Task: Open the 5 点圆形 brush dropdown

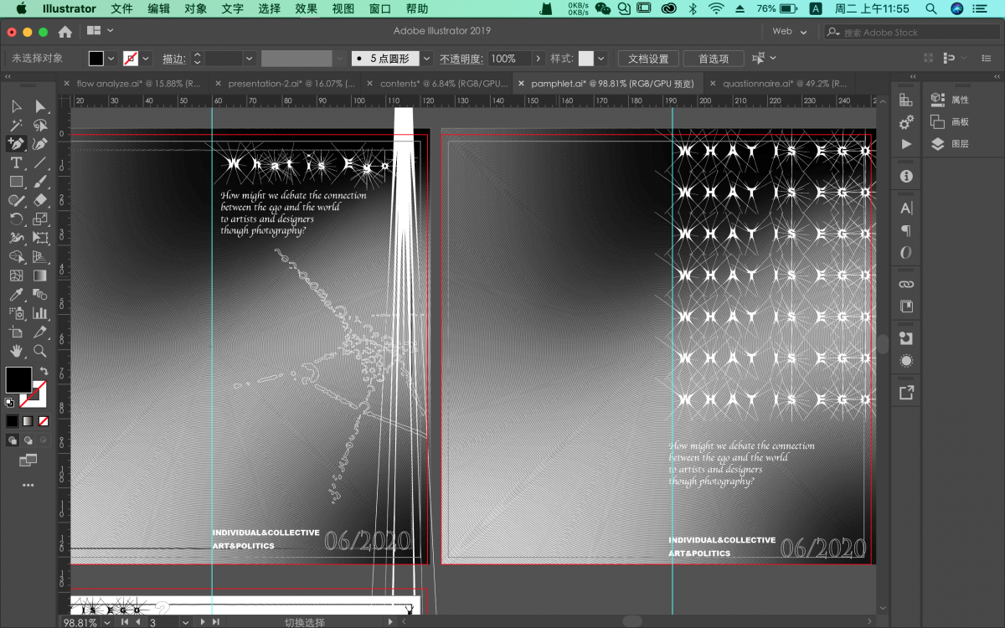Action: (x=426, y=59)
